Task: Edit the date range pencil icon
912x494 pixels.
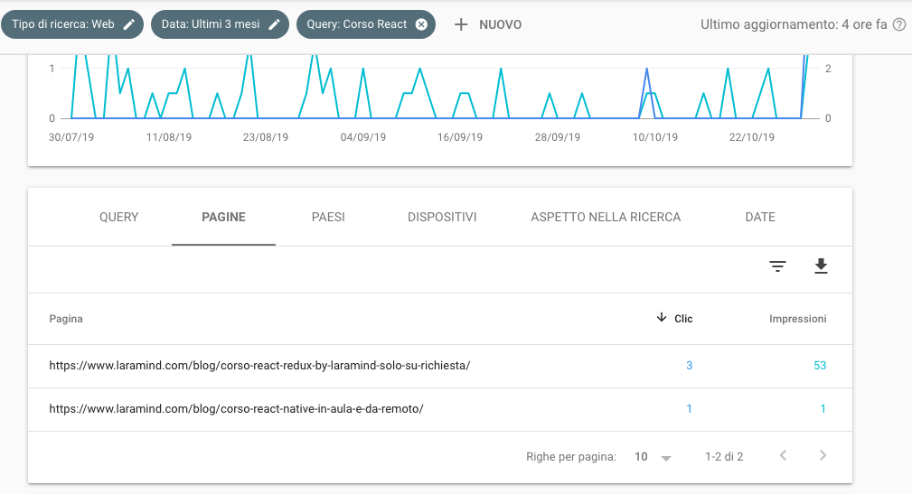Action: coord(274,24)
